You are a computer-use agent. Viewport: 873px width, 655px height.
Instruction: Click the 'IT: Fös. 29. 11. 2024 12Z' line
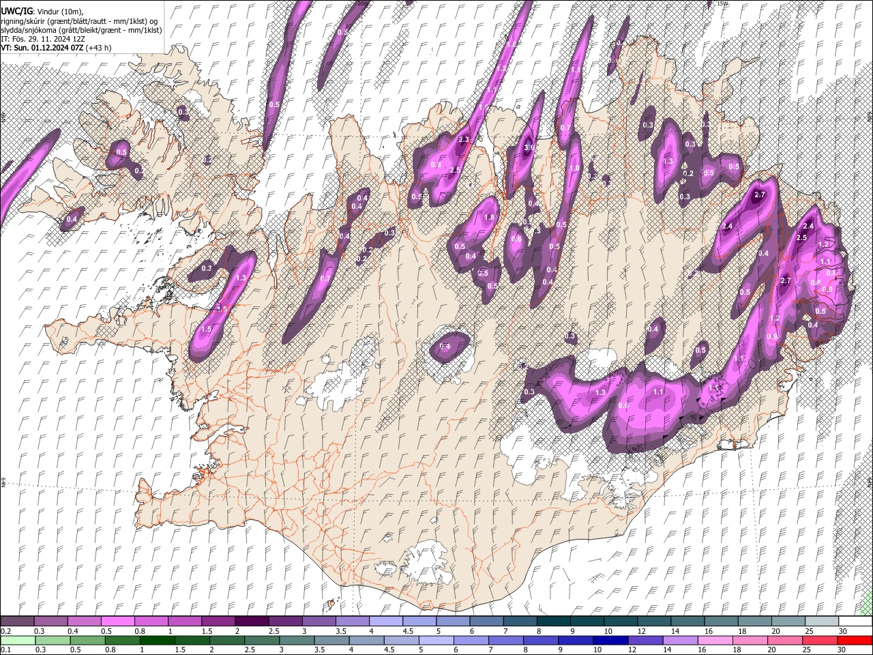pos(43,39)
